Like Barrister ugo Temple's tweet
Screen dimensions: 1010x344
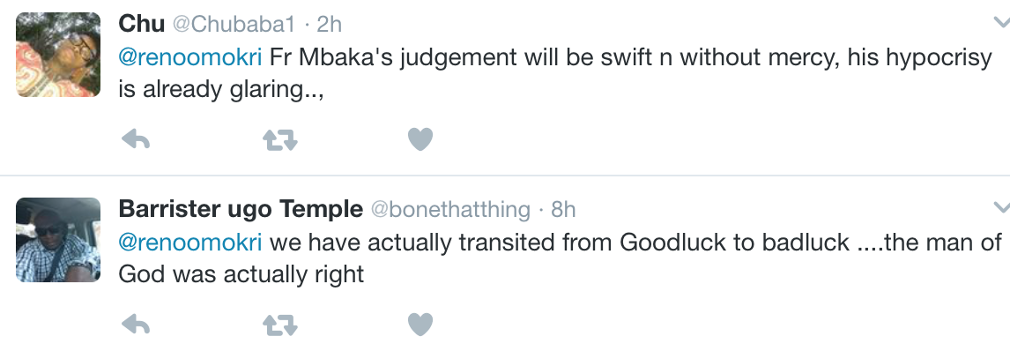coord(420,325)
